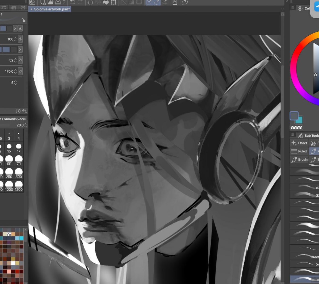Open Color Wheel panel menu
The image size is (319, 284).
(x=293, y=7)
